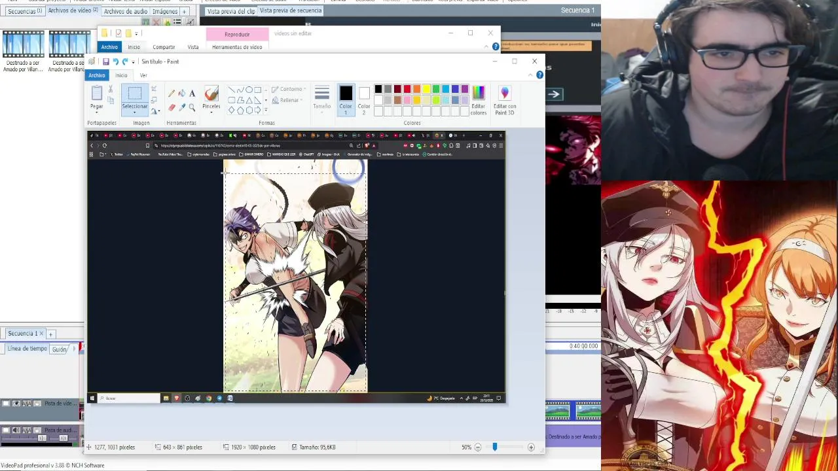838x471 pixels.
Task: Click the Cut scissors icon
Action: [x=111, y=90]
